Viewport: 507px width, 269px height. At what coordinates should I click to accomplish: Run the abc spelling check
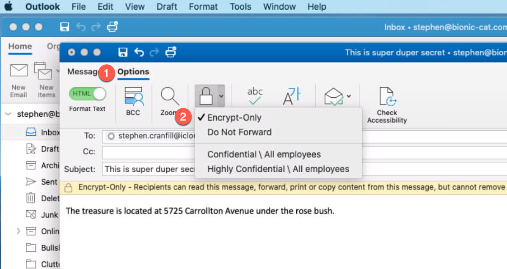pyautogui.click(x=255, y=96)
